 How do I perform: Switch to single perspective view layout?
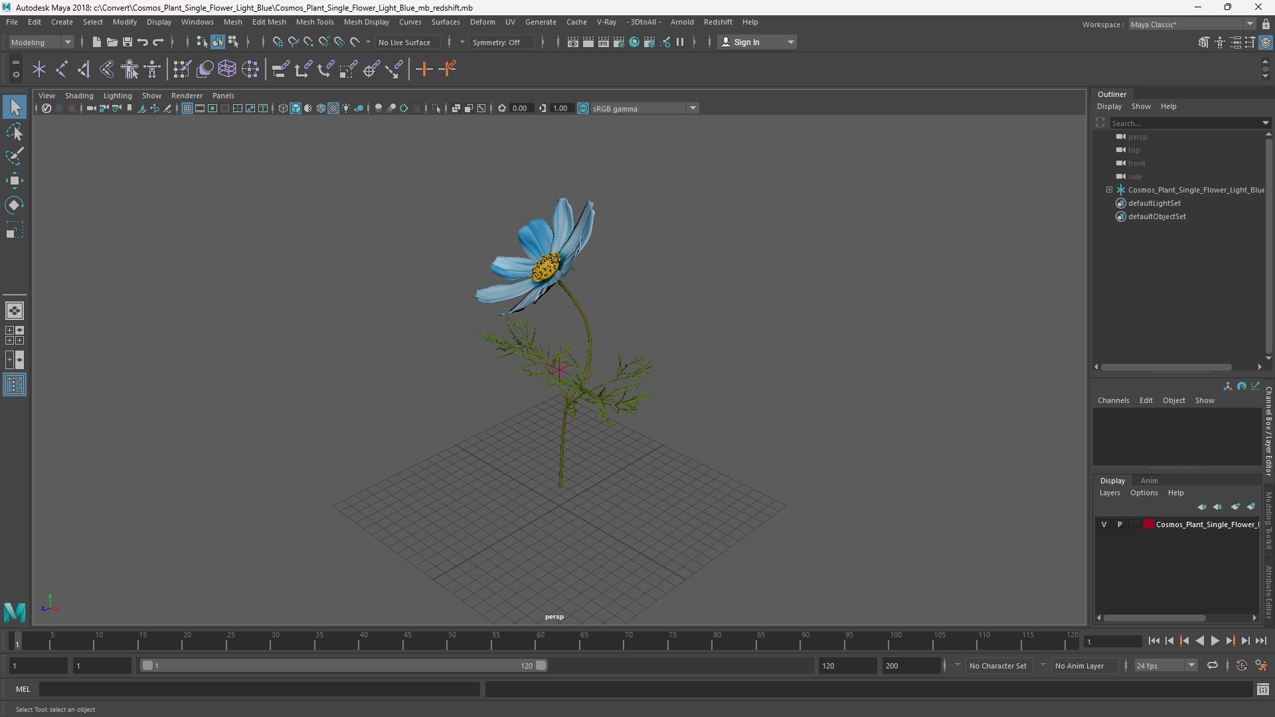point(15,311)
